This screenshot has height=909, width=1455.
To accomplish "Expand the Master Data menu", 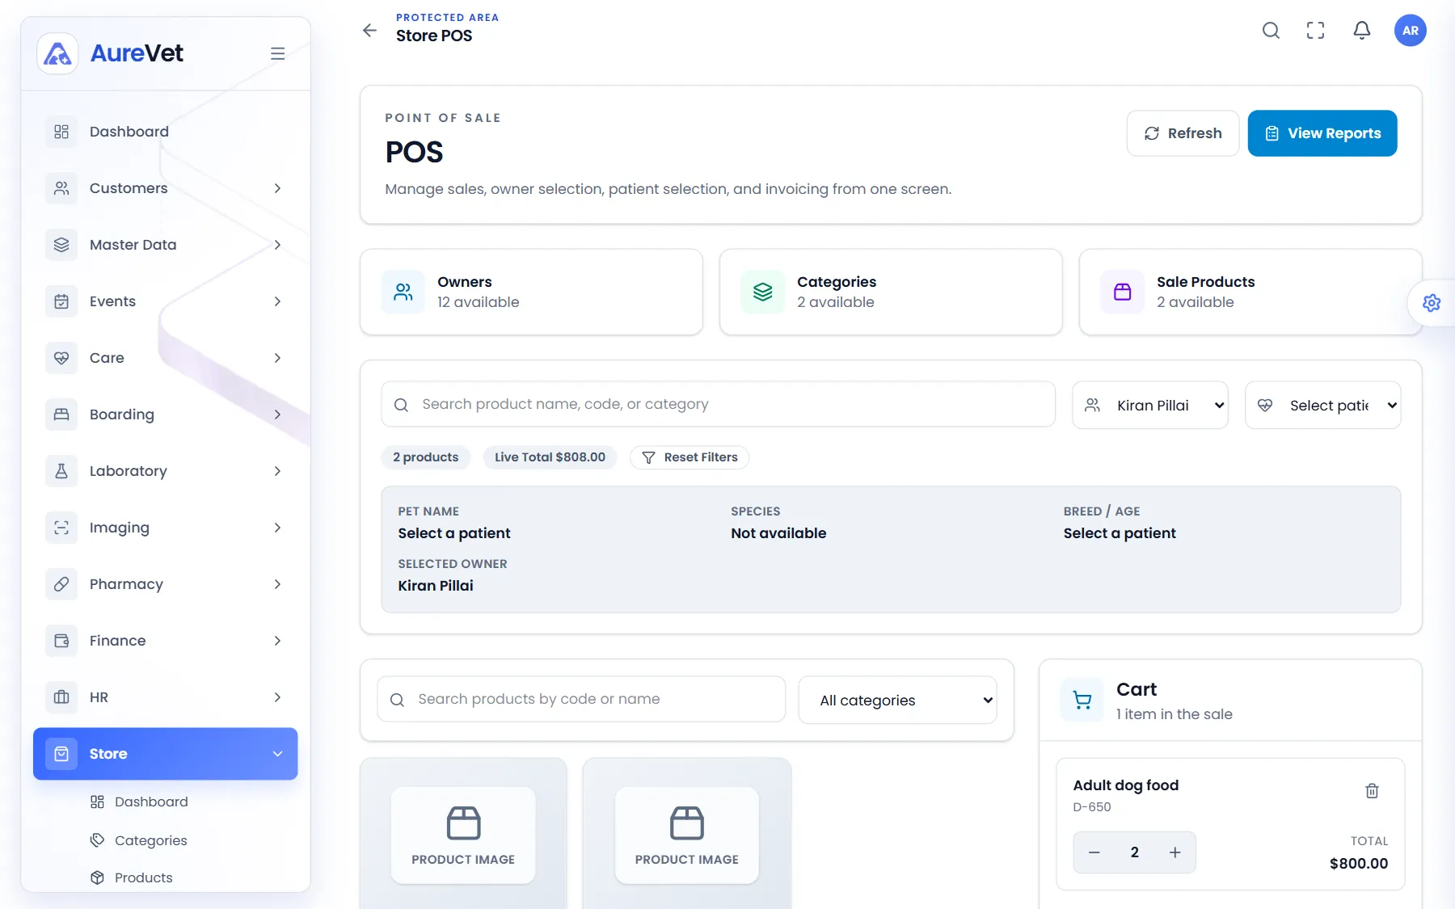I will 166,245.
